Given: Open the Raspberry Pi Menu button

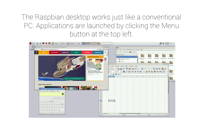Looking at the screenshot, I should [x=32, y=44].
